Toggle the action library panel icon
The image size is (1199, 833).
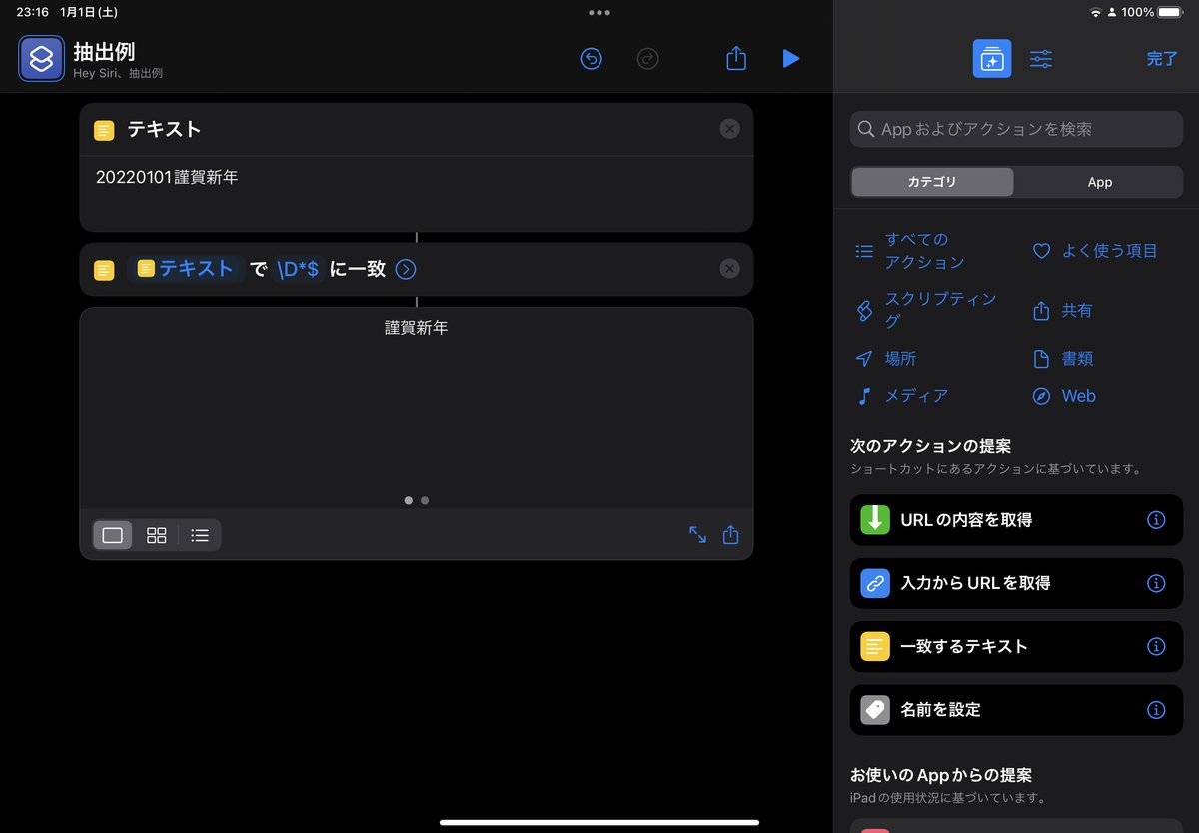[x=991, y=59]
